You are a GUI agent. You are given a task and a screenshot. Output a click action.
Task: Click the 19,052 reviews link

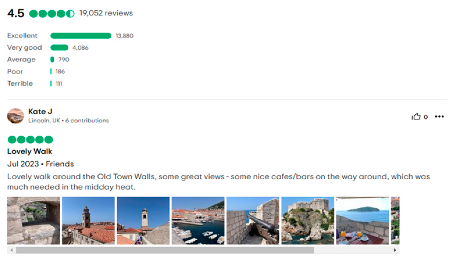tap(106, 13)
